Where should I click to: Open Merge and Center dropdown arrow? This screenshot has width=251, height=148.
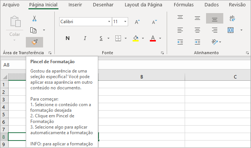[241, 30]
